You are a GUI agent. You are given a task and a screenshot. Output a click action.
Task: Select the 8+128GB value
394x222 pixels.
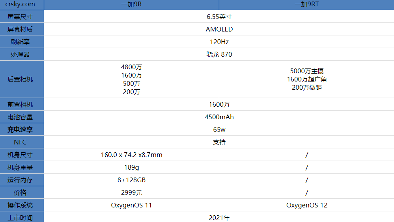[131, 180]
